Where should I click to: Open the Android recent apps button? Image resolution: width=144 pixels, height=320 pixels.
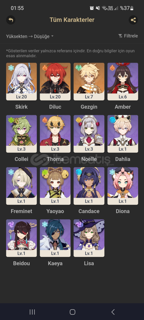click(32, 312)
